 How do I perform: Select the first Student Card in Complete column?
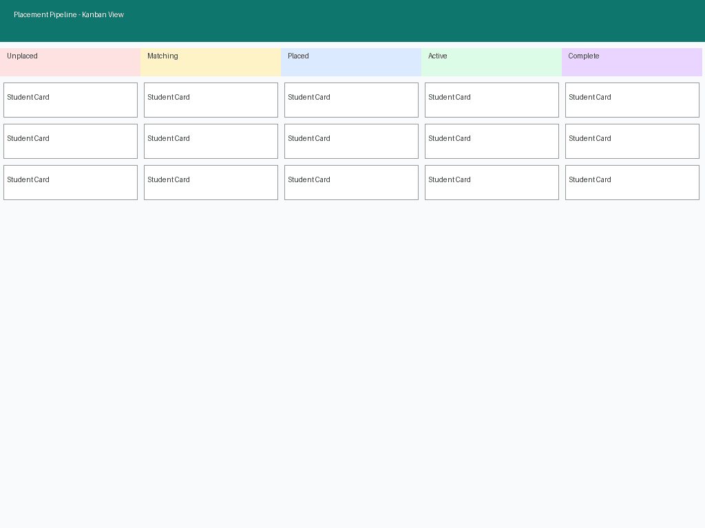632,100
